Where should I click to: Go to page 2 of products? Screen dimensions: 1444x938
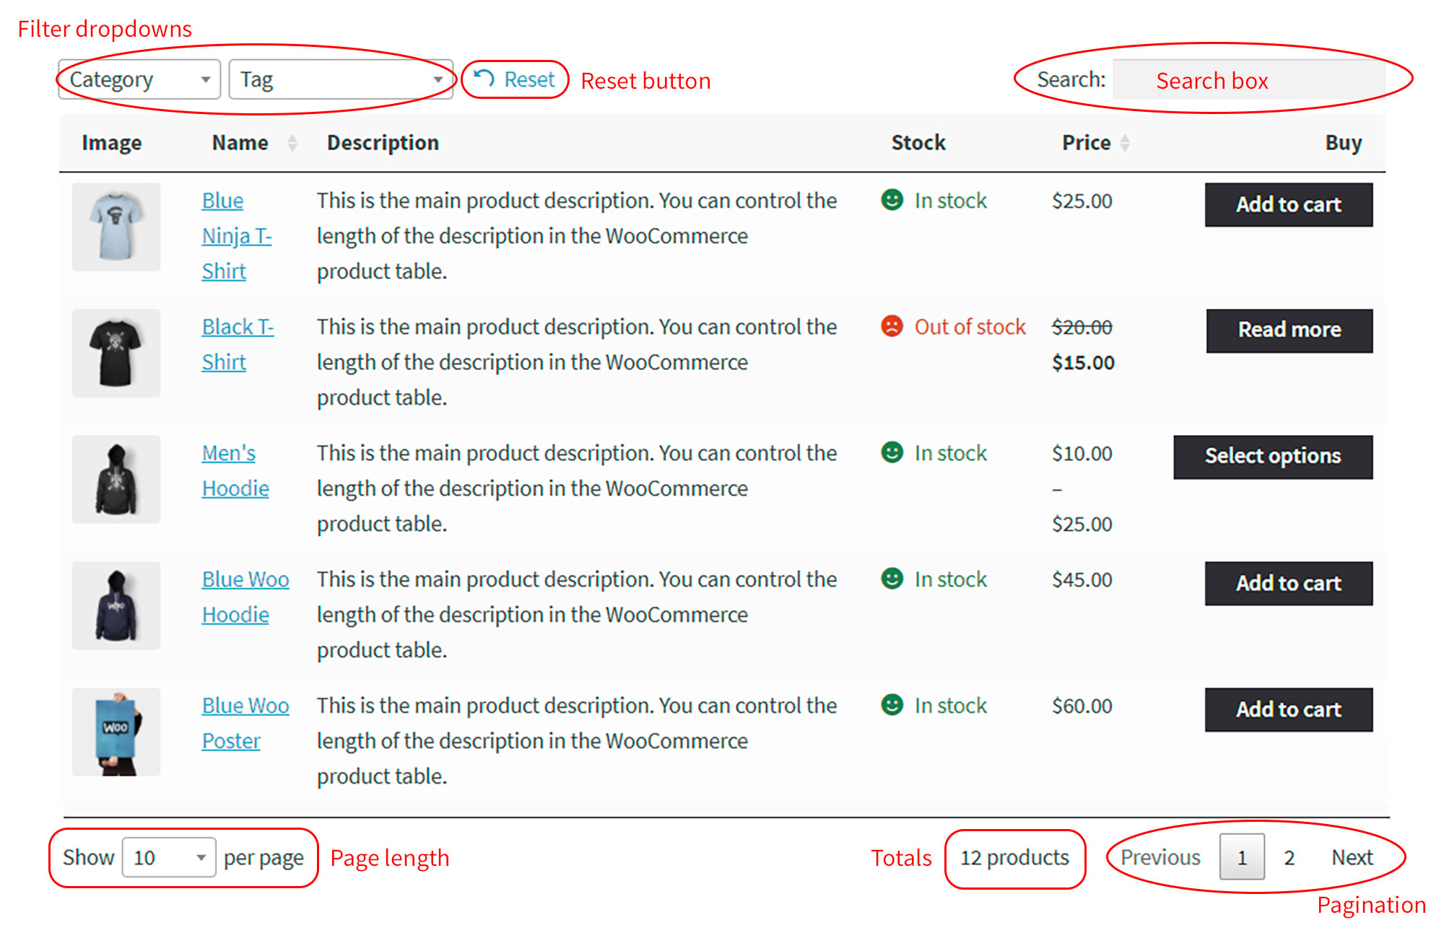1289,857
